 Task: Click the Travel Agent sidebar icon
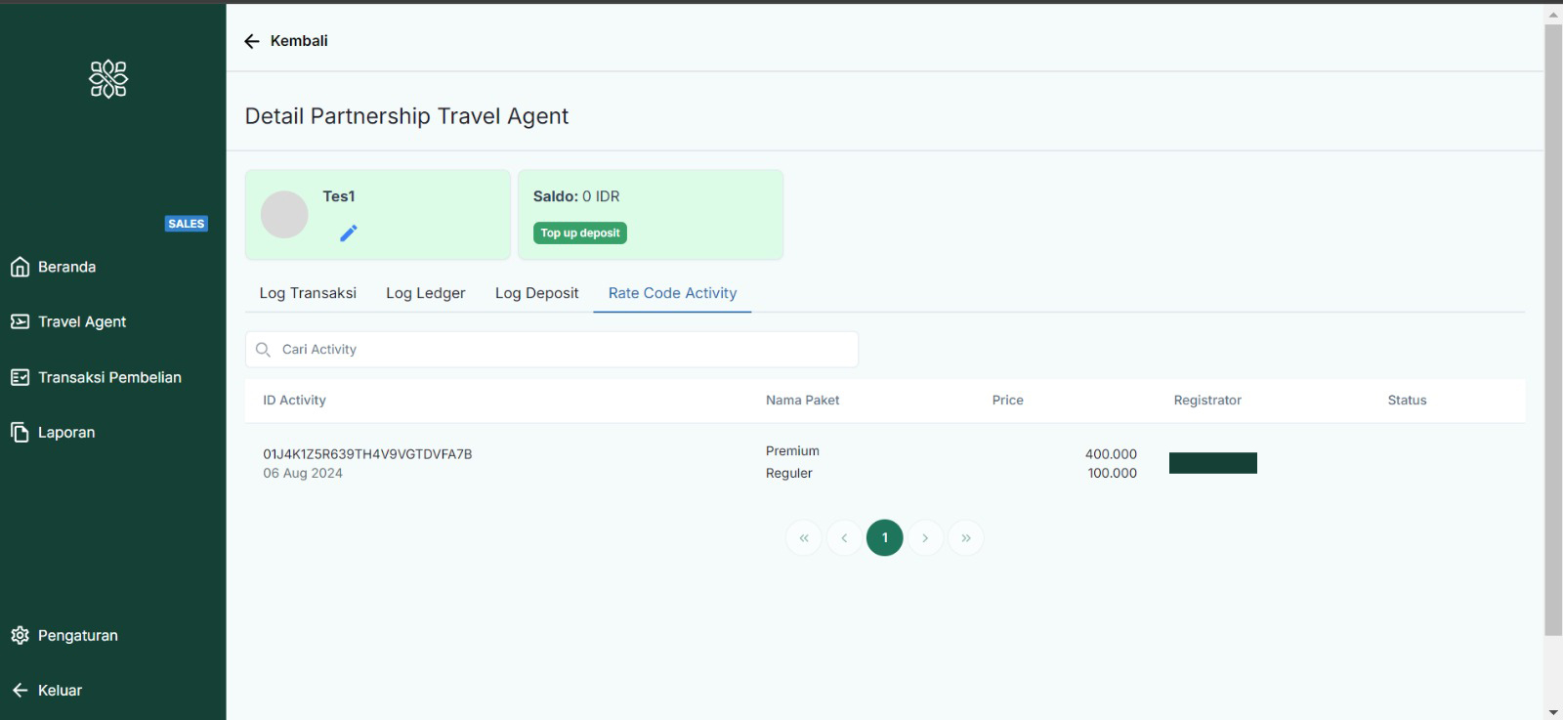[20, 321]
